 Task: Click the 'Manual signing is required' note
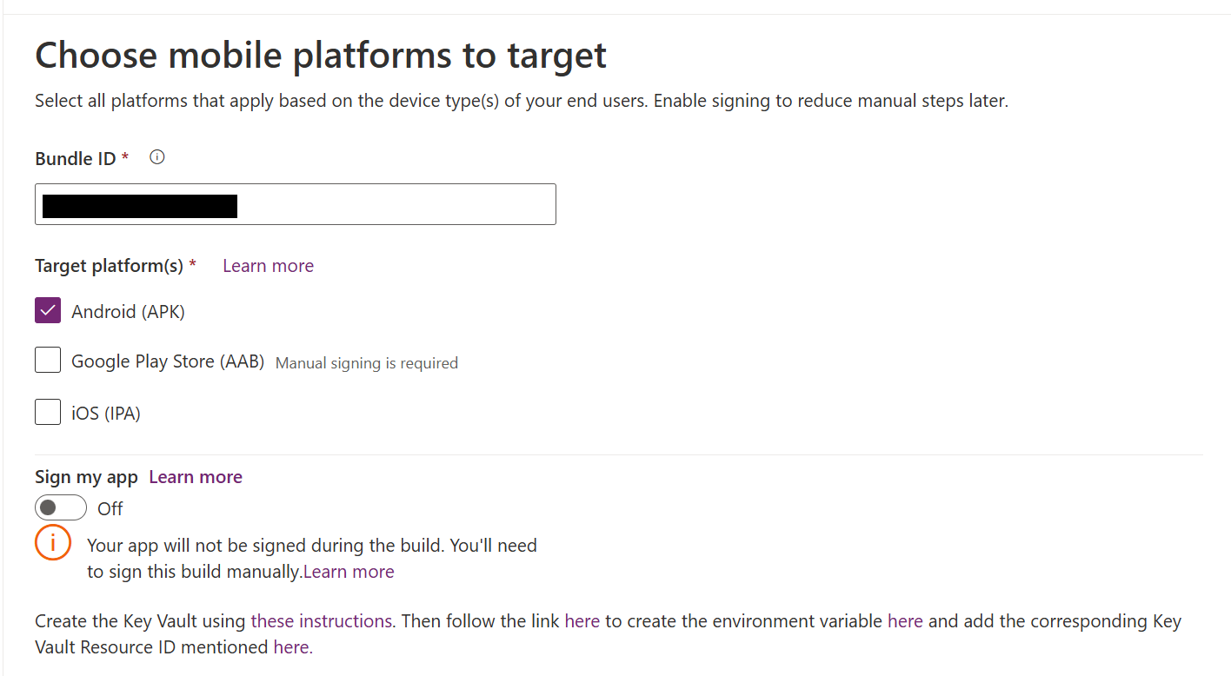(x=367, y=363)
